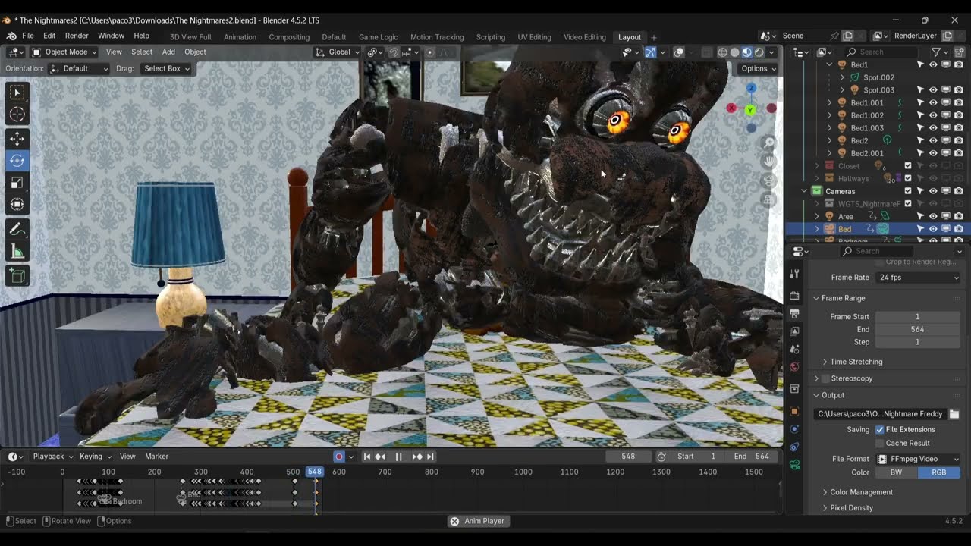The height and width of the screenshot is (546, 971).
Task: Browse output folder icon
Action: [x=954, y=414]
